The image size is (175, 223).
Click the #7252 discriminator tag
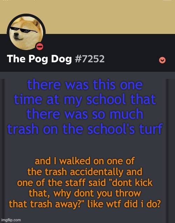point(90,59)
